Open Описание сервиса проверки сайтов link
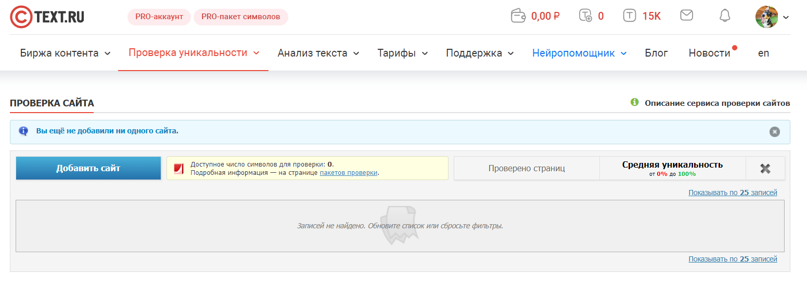 (x=717, y=103)
